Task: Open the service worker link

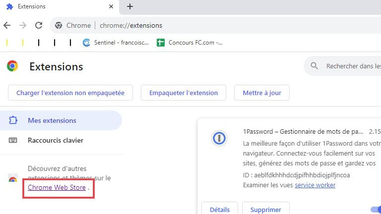Action: 315,185
